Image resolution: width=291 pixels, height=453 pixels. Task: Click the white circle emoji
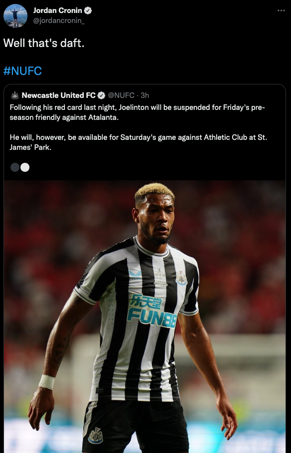point(25,167)
